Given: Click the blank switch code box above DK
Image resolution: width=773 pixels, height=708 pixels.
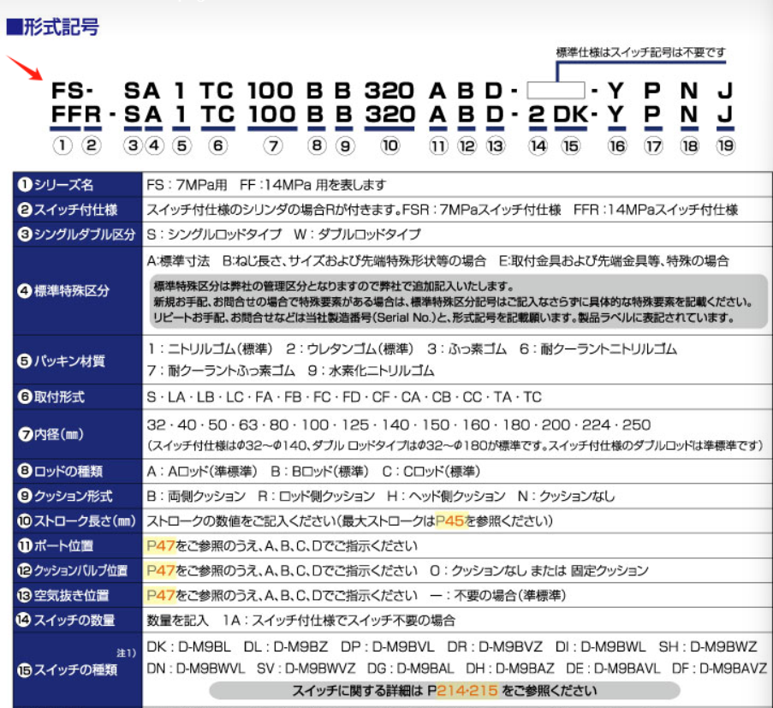Looking at the screenshot, I should click(557, 89).
